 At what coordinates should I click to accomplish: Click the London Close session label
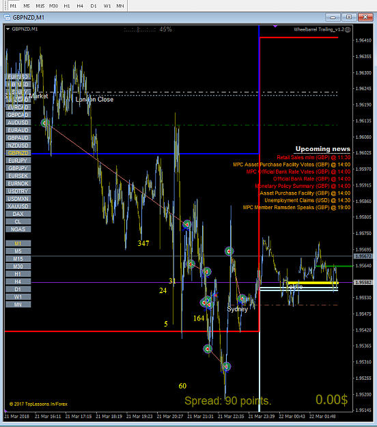coord(94,100)
